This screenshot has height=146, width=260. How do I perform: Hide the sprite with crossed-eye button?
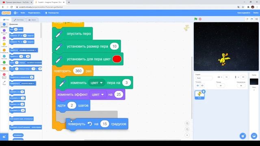(202, 86)
